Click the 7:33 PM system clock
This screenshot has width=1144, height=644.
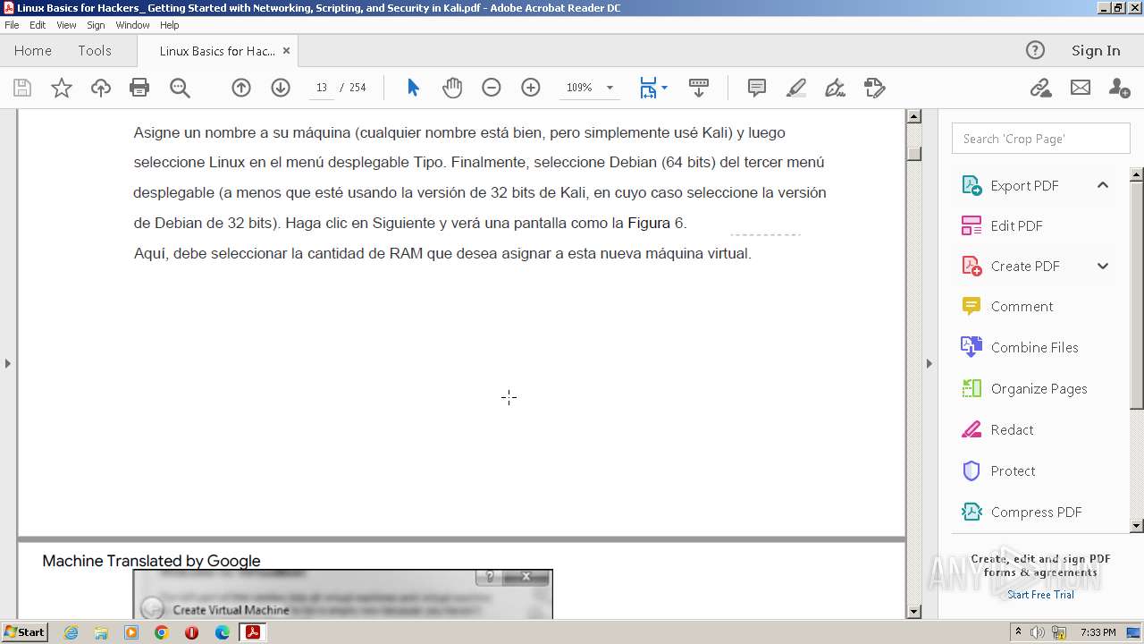(x=1098, y=632)
